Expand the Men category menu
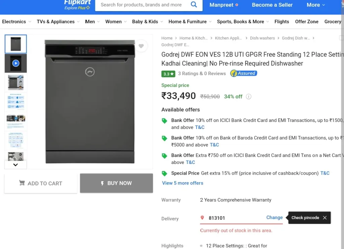Viewport: 344px width, 249px height. click(x=92, y=22)
